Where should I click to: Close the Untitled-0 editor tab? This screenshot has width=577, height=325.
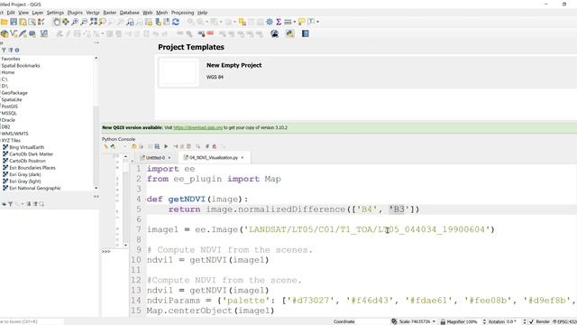click(169, 158)
